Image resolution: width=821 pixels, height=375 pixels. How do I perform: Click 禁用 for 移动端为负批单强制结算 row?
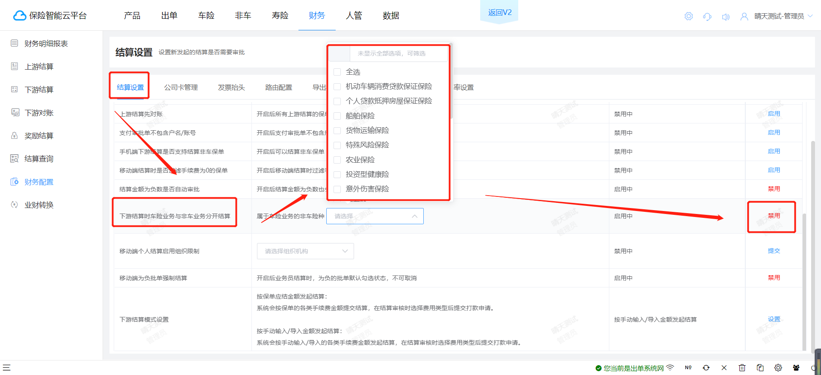(774, 278)
